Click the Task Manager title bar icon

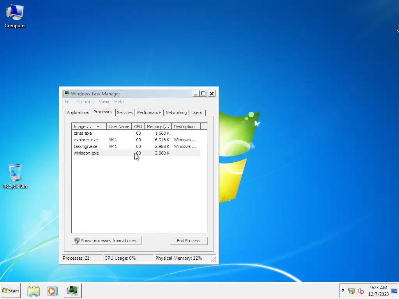pos(66,93)
